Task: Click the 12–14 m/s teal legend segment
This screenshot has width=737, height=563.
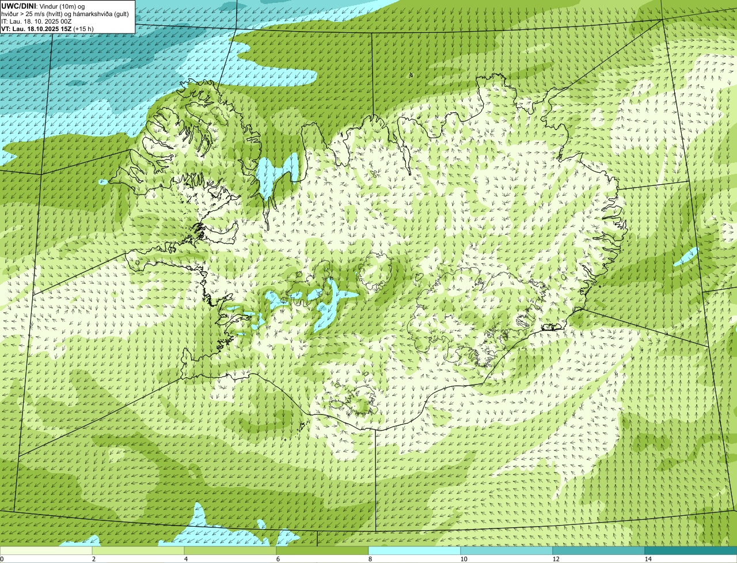Action: tap(599, 551)
